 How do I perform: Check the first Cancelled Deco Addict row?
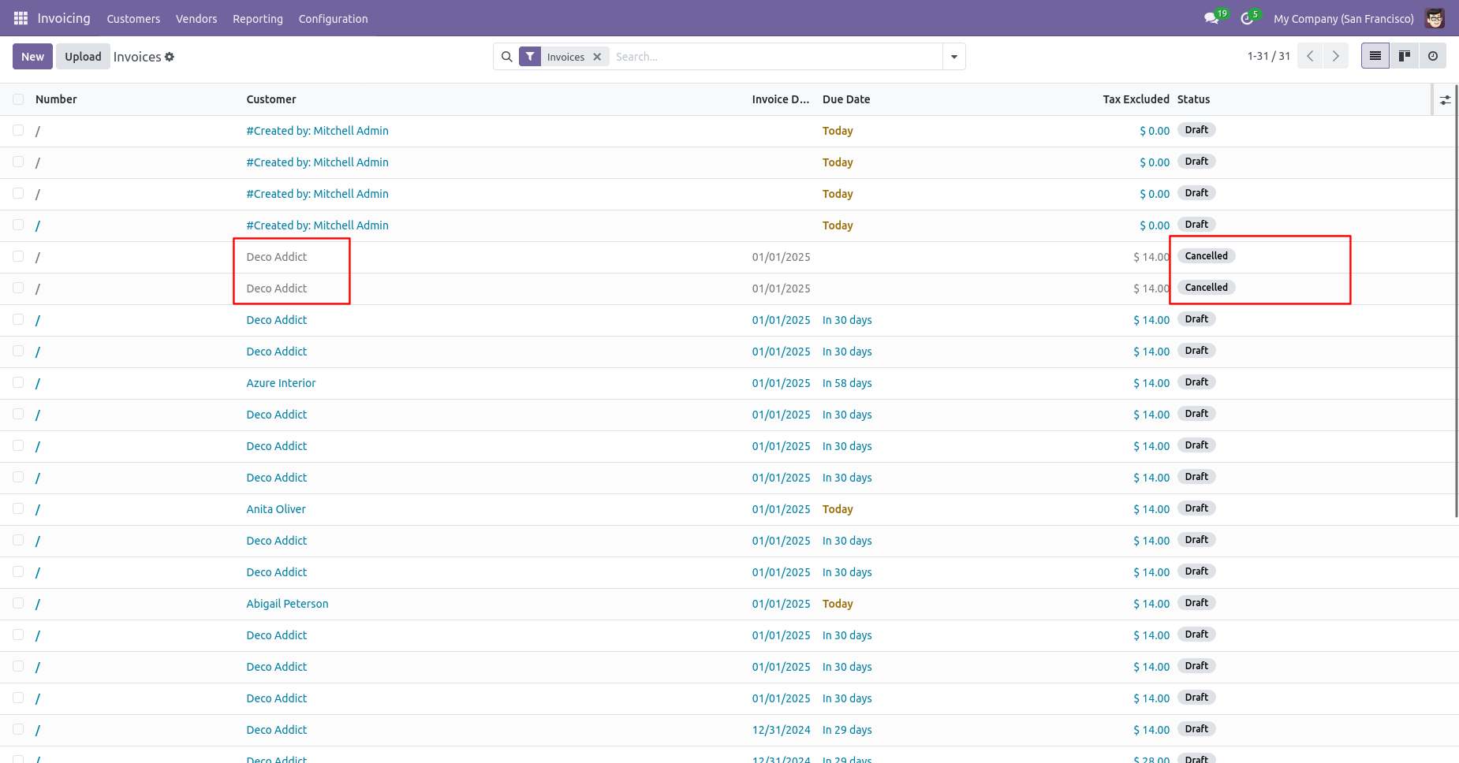click(x=18, y=257)
